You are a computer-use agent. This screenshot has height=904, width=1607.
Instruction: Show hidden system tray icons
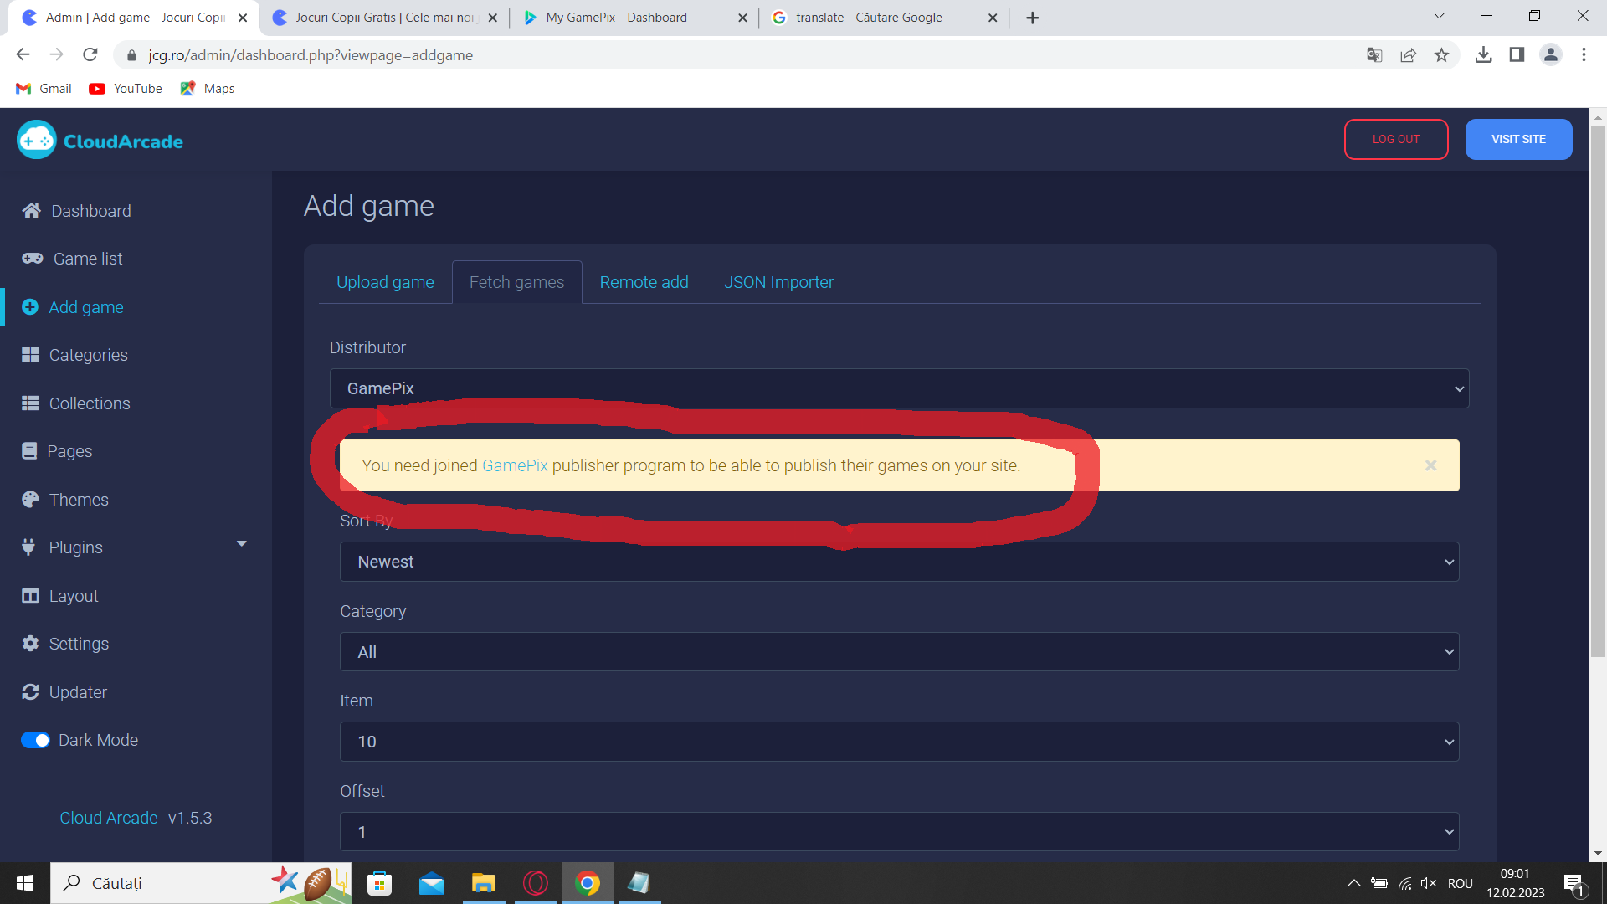pos(1353,883)
